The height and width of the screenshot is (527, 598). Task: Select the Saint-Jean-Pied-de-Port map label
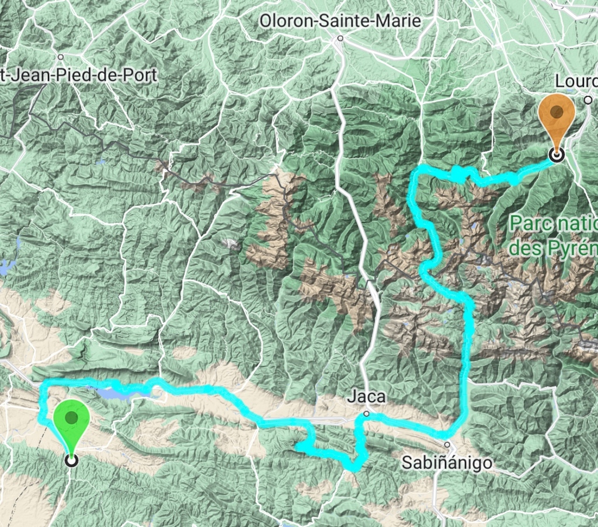pyautogui.click(x=79, y=75)
